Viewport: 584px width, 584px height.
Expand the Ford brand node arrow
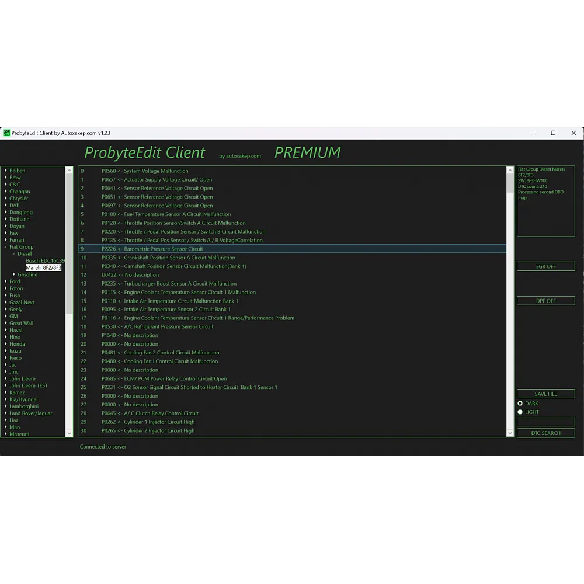pyautogui.click(x=6, y=281)
